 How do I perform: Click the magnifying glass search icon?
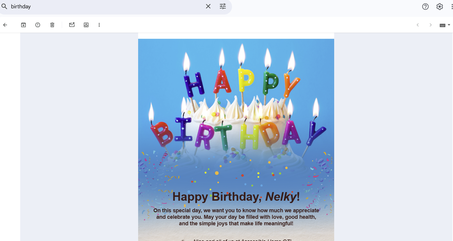[4, 6]
